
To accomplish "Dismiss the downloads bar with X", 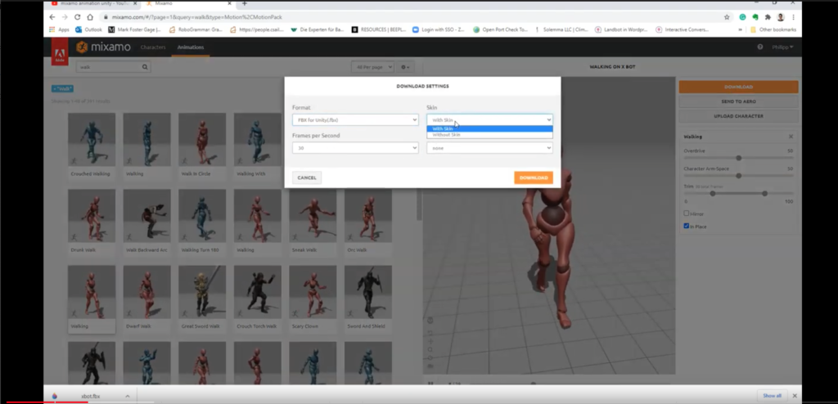I will (795, 395).
